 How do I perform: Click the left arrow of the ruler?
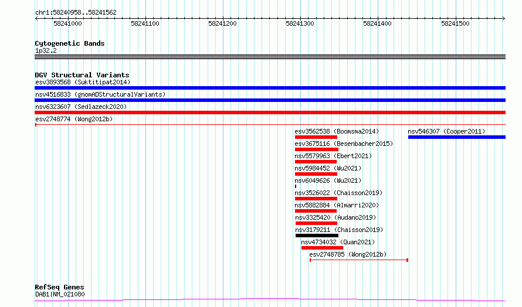(x=36, y=19)
